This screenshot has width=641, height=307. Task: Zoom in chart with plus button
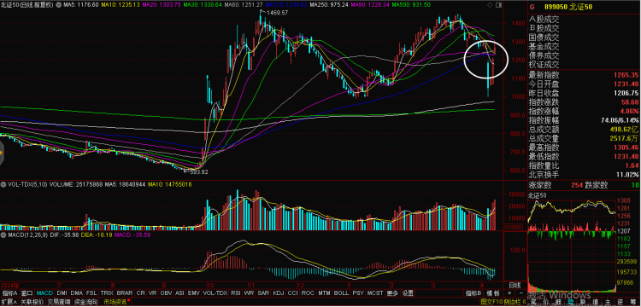point(509,293)
